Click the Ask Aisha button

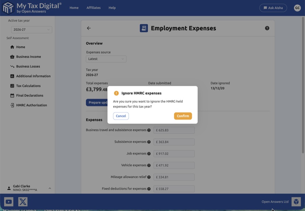tap(273, 8)
